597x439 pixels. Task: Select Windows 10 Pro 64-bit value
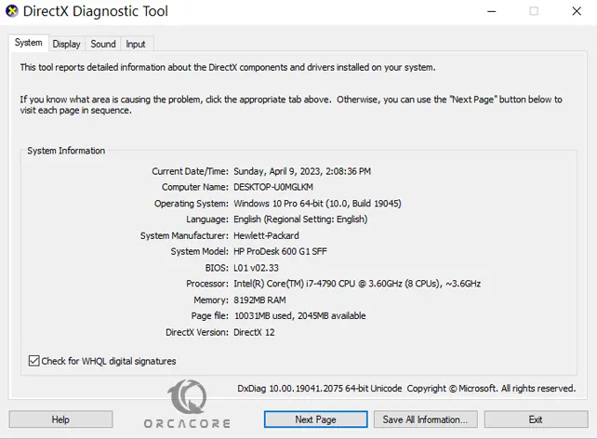pos(317,204)
